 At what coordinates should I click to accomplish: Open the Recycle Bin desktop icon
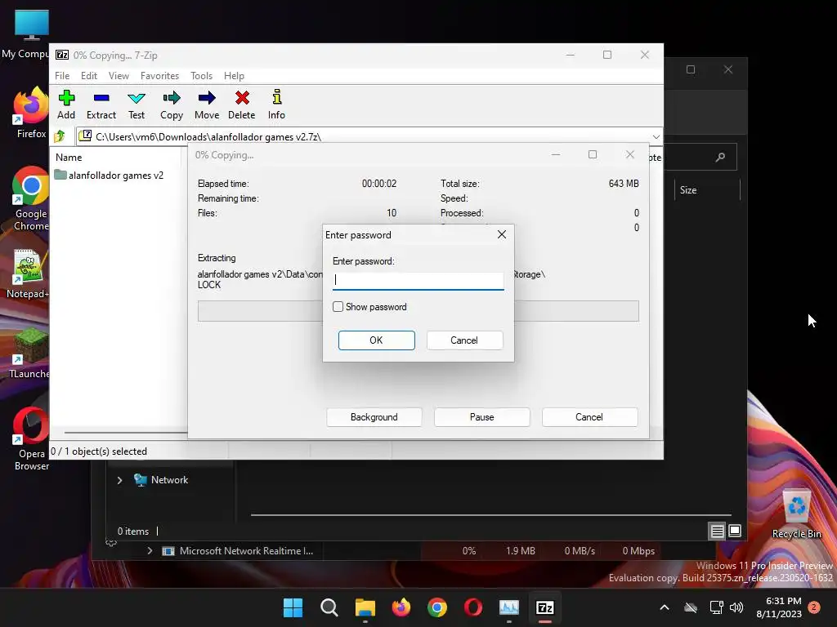796,514
